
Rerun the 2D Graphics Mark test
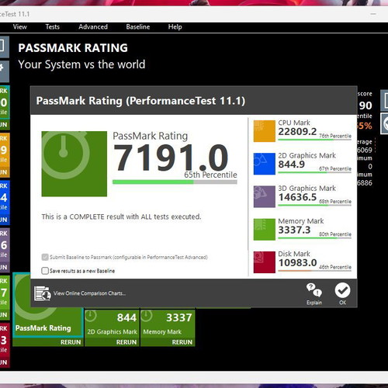tap(126, 342)
